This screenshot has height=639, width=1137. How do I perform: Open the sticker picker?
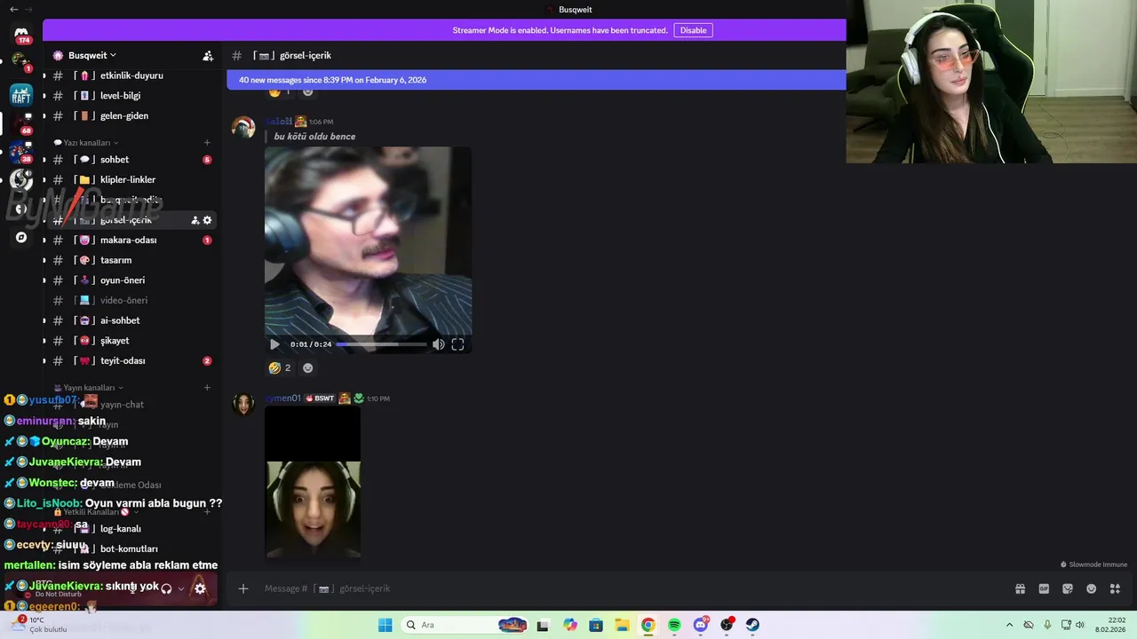(1068, 588)
